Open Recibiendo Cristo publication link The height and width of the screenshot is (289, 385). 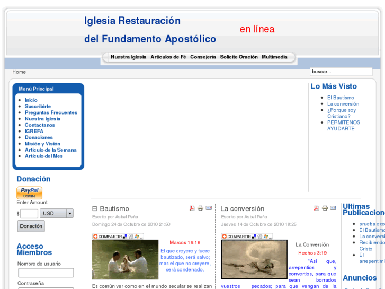point(372,246)
